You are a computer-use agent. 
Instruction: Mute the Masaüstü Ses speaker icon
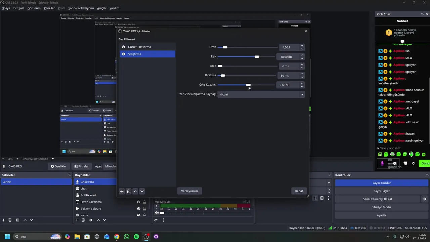click(x=157, y=213)
